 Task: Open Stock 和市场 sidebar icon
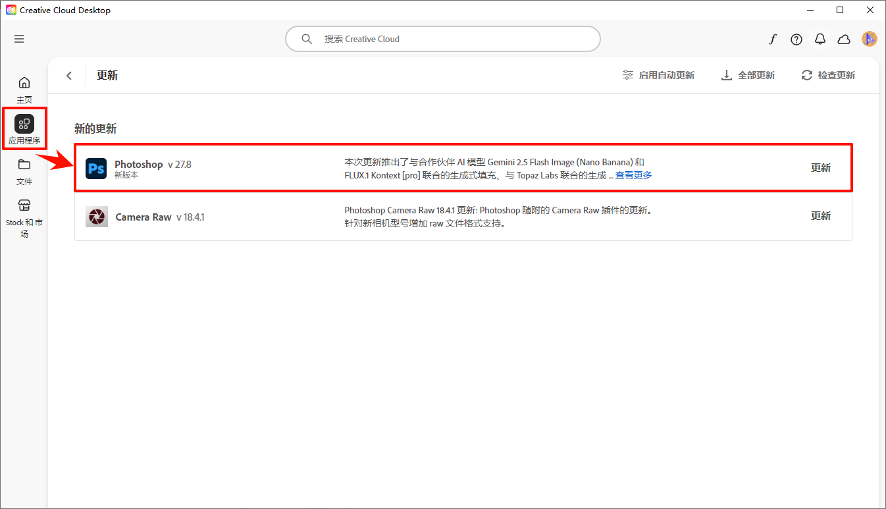[24, 218]
